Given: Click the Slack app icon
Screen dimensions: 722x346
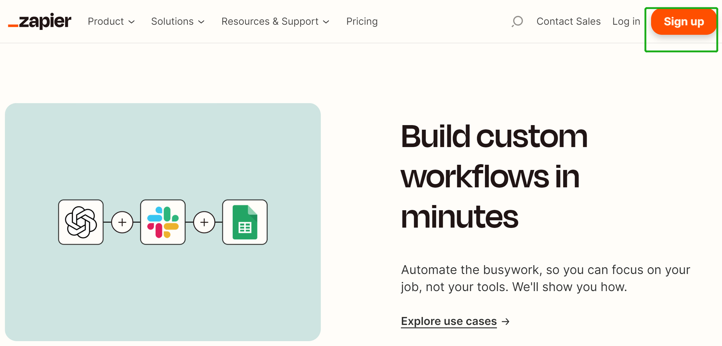Looking at the screenshot, I should [x=163, y=222].
